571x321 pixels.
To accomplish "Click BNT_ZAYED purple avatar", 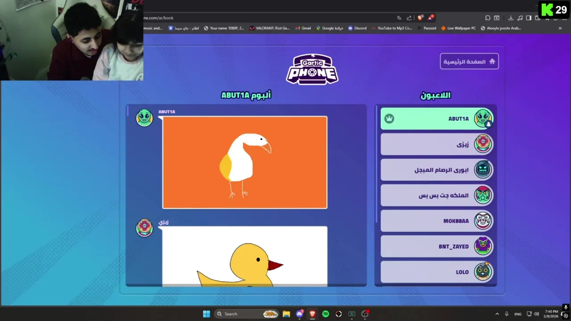I will click(x=483, y=246).
